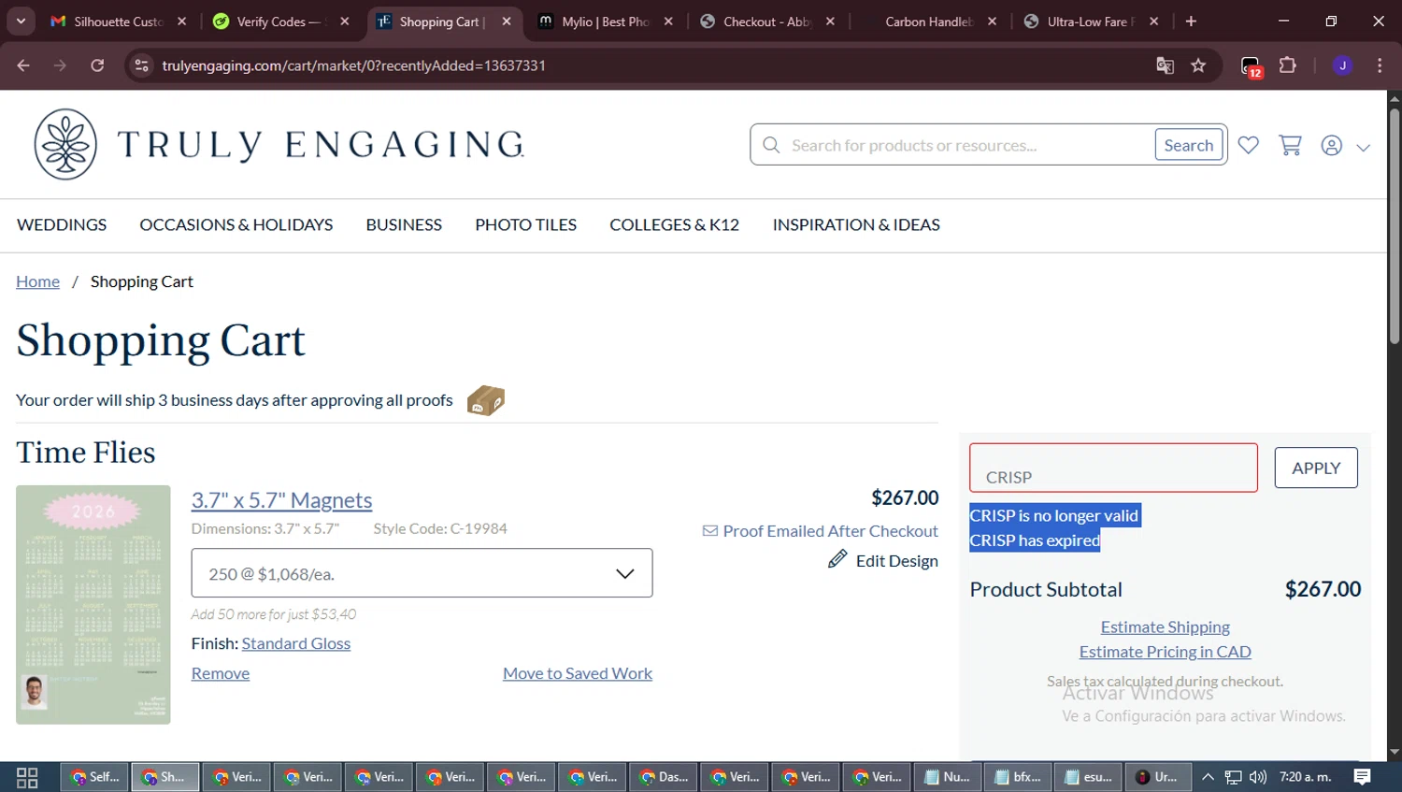Click the Search button

click(x=1189, y=145)
